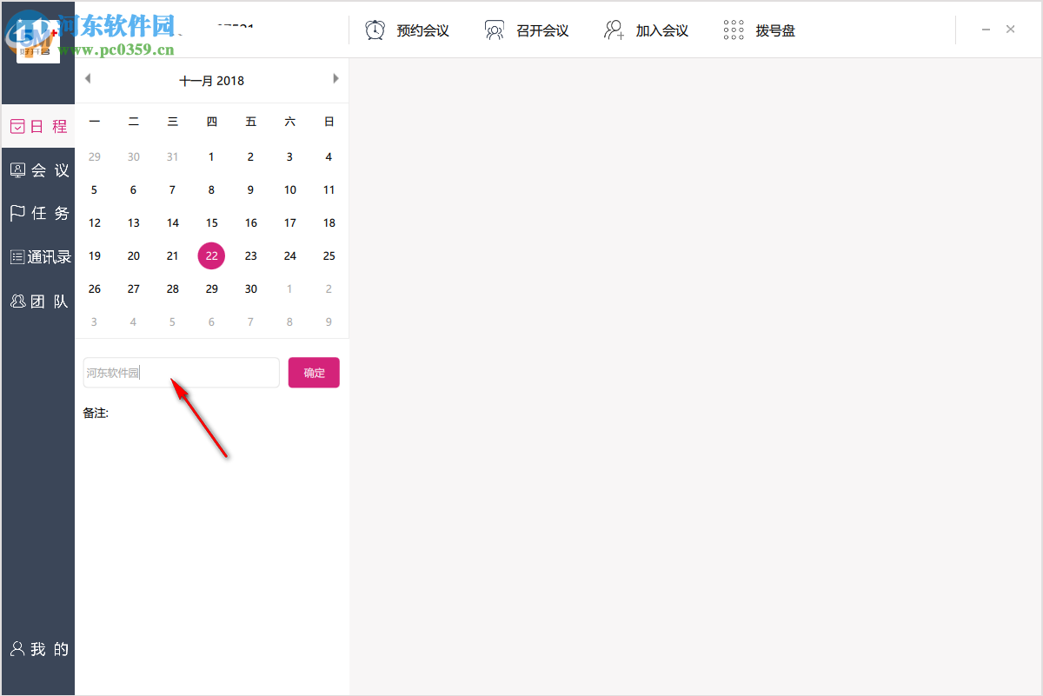Viewport: 1043px width, 696px height.
Task: Pick November 30 on the calendar
Action: (250, 288)
